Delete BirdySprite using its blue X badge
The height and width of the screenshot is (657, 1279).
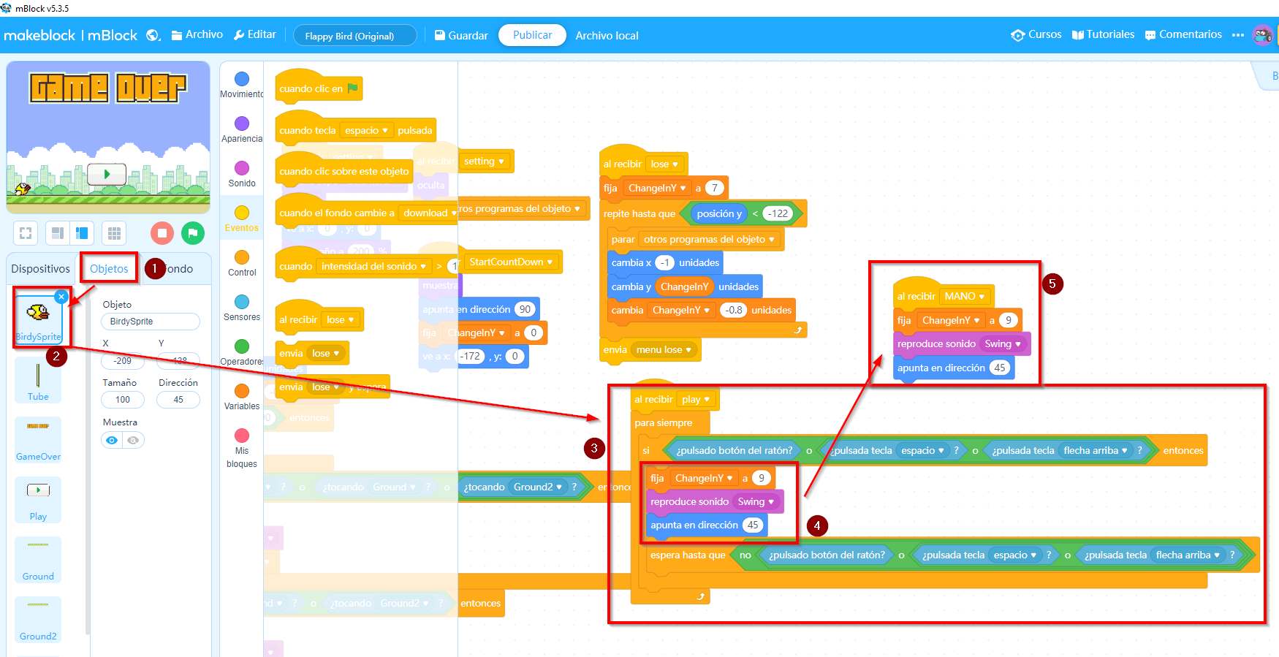(61, 296)
